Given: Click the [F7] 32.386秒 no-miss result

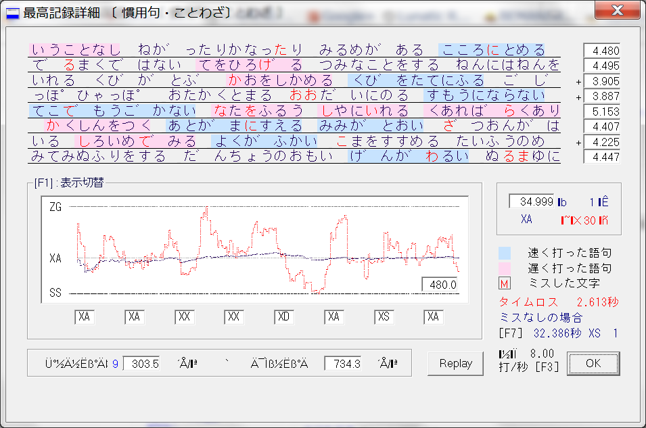Looking at the screenshot, I should coord(558,333).
